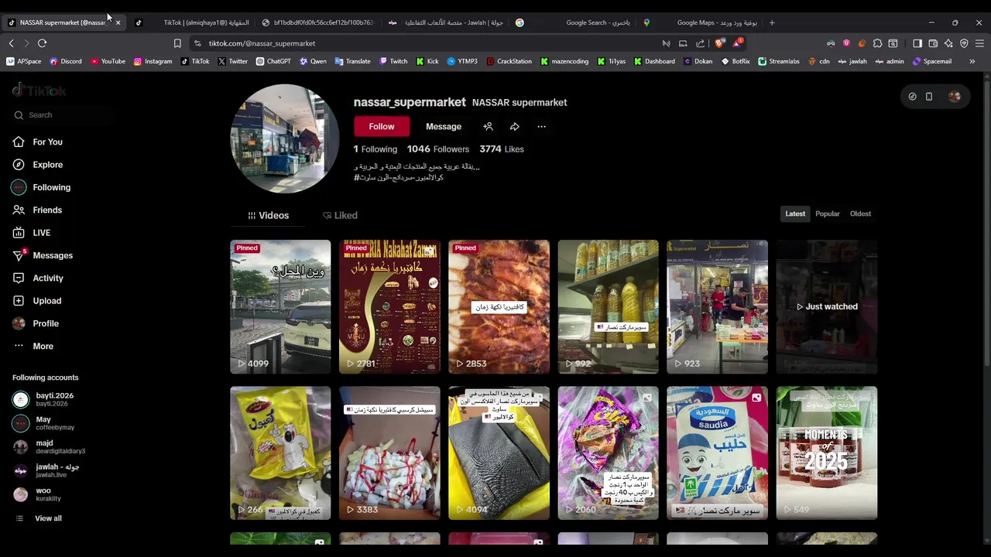Share the nassar_supermarket profile arrow icon
Image resolution: width=991 pixels, height=557 pixels.
pyautogui.click(x=514, y=126)
